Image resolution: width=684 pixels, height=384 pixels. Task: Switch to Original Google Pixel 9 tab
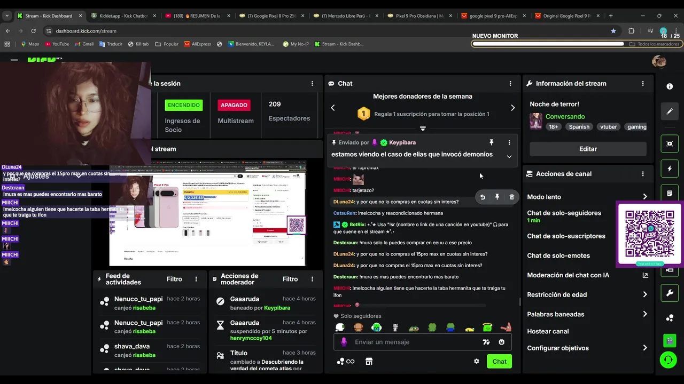point(566,16)
